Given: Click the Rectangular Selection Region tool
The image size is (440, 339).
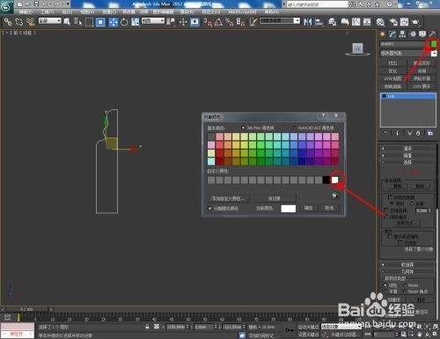Looking at the screenshot, I should pos(89,22).
